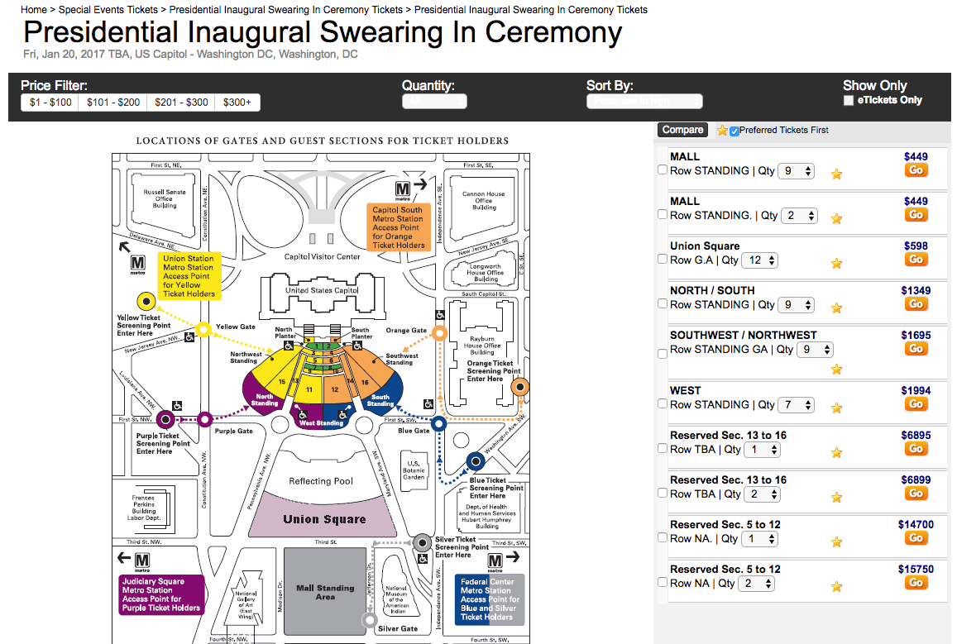Click the purple Union Square map area
The width and height of the screenshot is (957, 644).
pyautogui.click(x=324, y=518)
